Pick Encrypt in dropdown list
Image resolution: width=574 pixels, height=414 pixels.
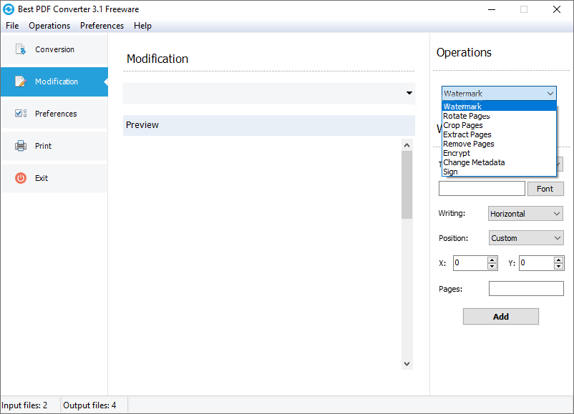tap(499, 153)
